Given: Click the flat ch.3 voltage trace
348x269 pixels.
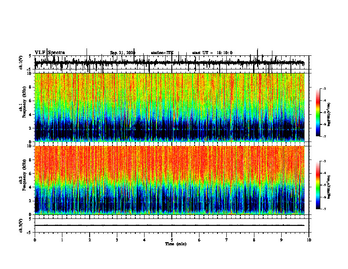Looking at the screenshot, I should 170,225.
